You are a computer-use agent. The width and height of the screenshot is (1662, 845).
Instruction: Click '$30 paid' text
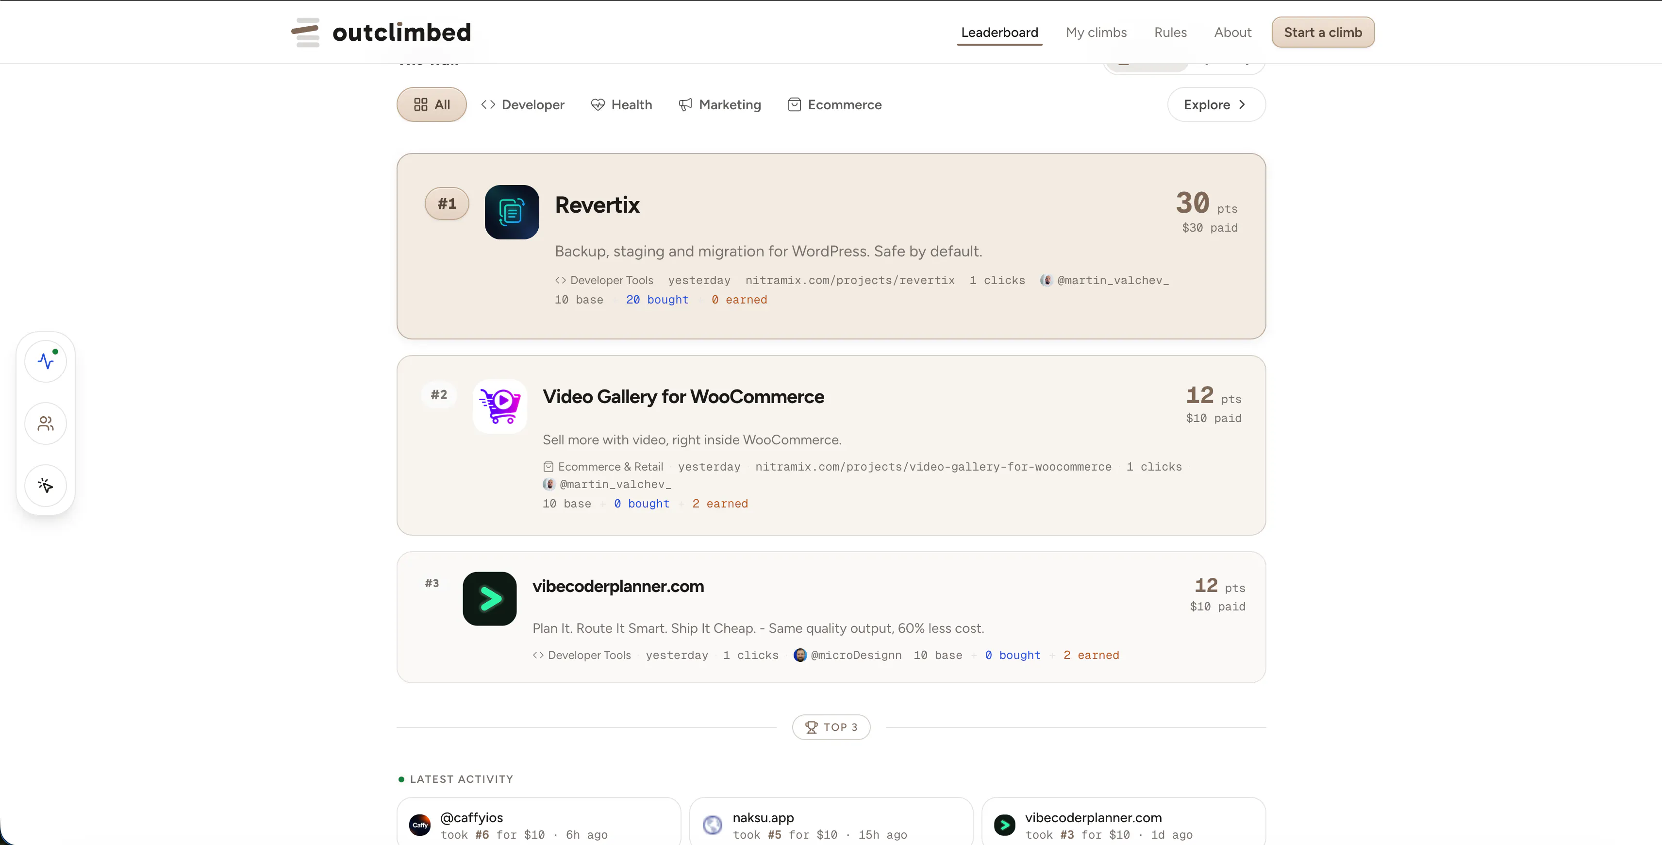pyautogui.click(x=1210, y=228)
